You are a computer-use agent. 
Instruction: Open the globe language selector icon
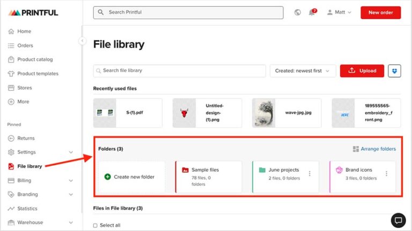point(298,12)
